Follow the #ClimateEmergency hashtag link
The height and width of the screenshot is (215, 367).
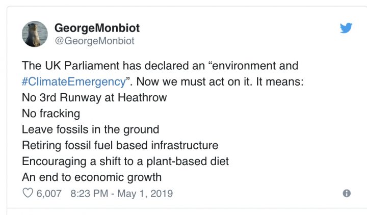[73, 82]
